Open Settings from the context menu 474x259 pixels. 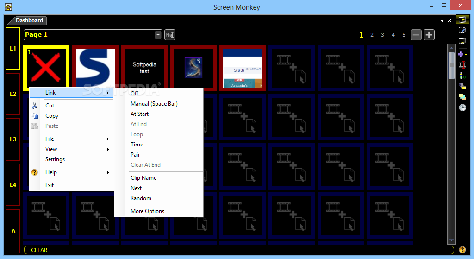click(x=72, y=159)
